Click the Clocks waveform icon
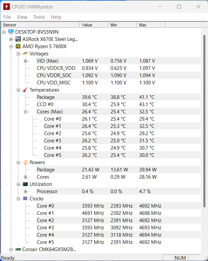This screenshot has height=261, width=208. click(25, 198)
